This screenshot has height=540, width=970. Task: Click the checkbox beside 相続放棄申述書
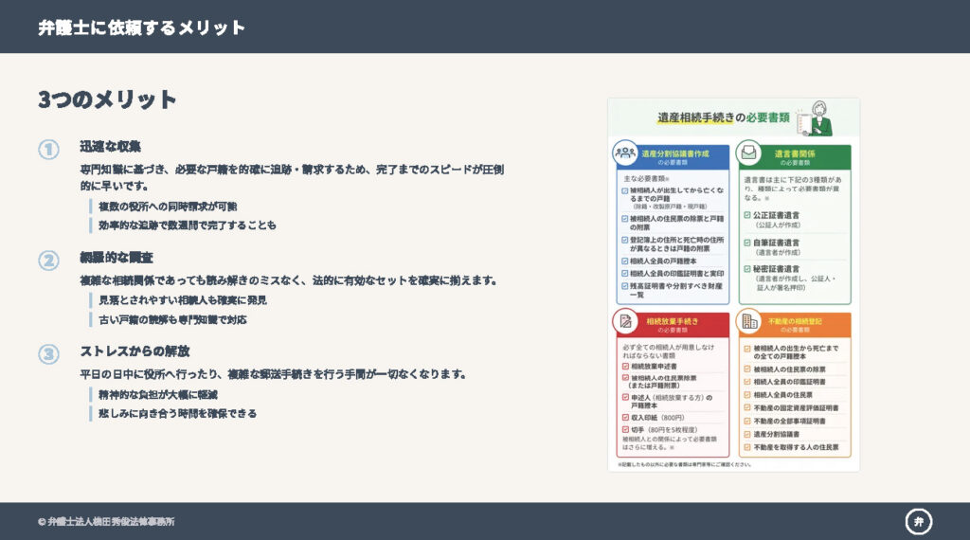pos(625,365)
